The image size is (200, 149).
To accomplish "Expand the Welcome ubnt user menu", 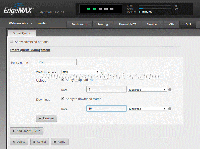I will click(21, 23).
